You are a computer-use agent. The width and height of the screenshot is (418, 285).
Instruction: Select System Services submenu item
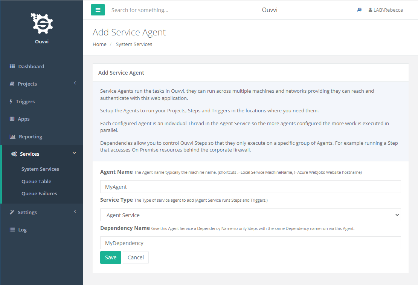(x=40, y=169)
